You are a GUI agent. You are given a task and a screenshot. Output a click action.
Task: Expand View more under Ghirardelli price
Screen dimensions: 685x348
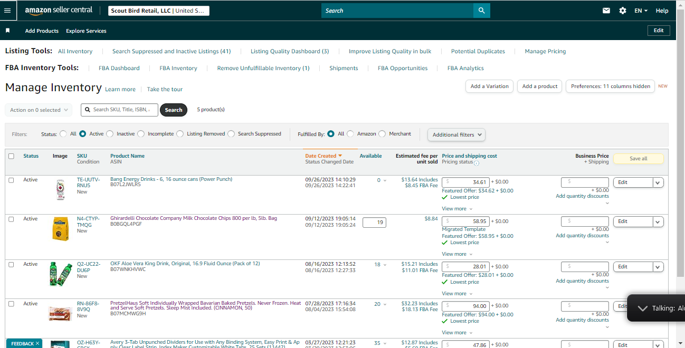pos(457,254)
